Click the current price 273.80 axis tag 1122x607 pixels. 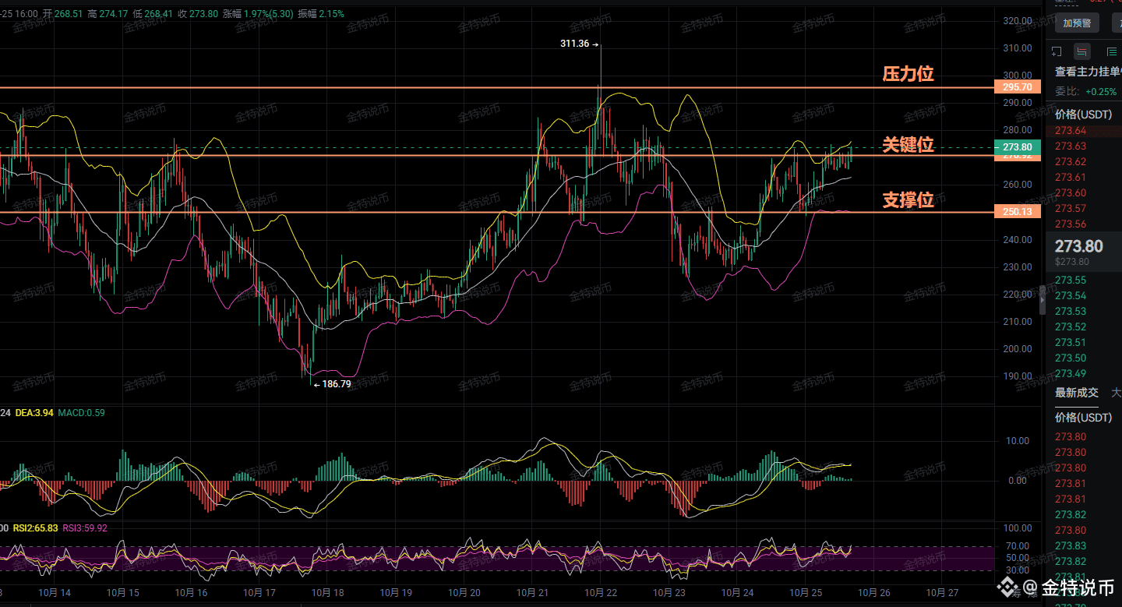1018,147
